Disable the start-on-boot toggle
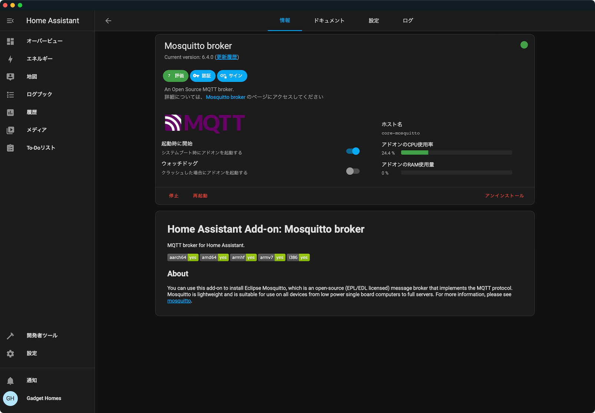 [x=353, y=151]
